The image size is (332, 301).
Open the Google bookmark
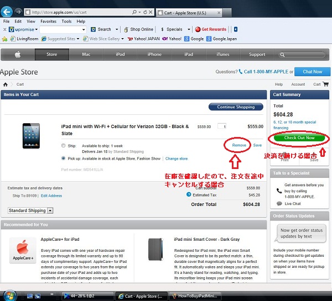point(194,39)
